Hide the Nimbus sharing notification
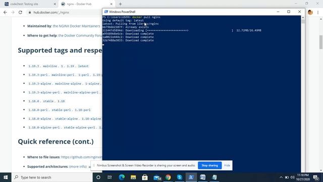This screenshot has width=323, height=182. (x=227, y=165)
